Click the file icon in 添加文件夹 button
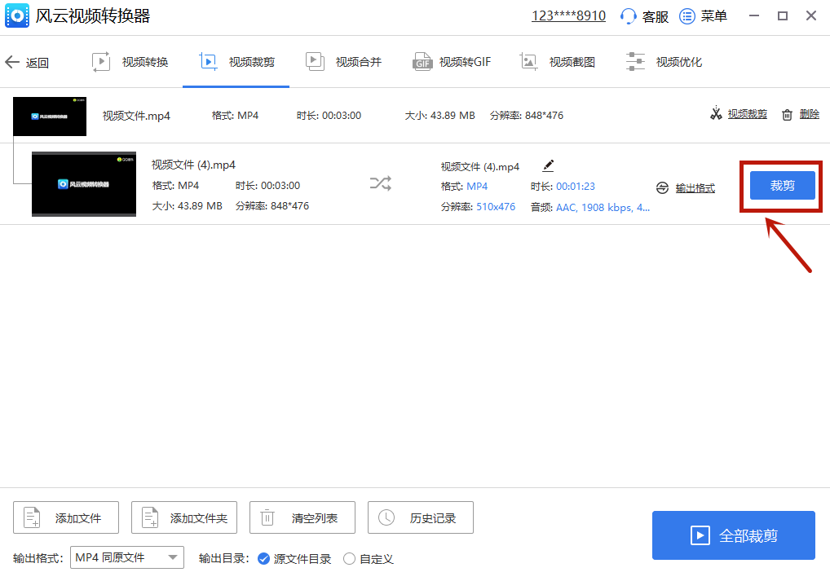The width and height of the screenshot is (830, 581). tap(150, 517)
